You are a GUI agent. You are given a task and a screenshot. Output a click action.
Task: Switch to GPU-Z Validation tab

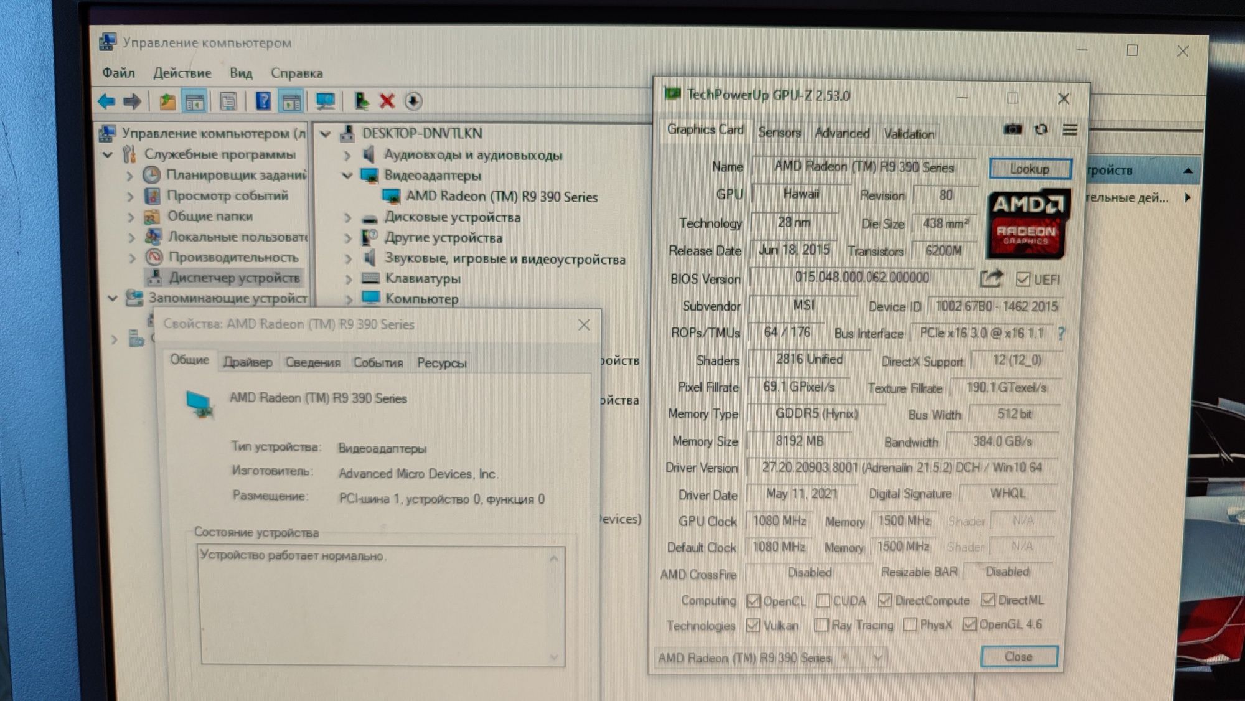tap(909, 134)
